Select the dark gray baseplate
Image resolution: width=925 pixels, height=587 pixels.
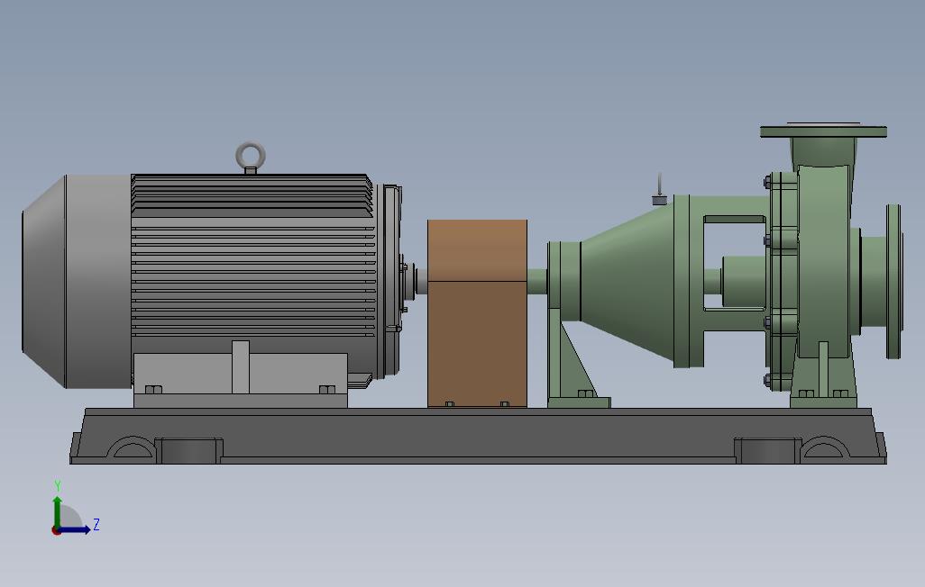point(478,436)
